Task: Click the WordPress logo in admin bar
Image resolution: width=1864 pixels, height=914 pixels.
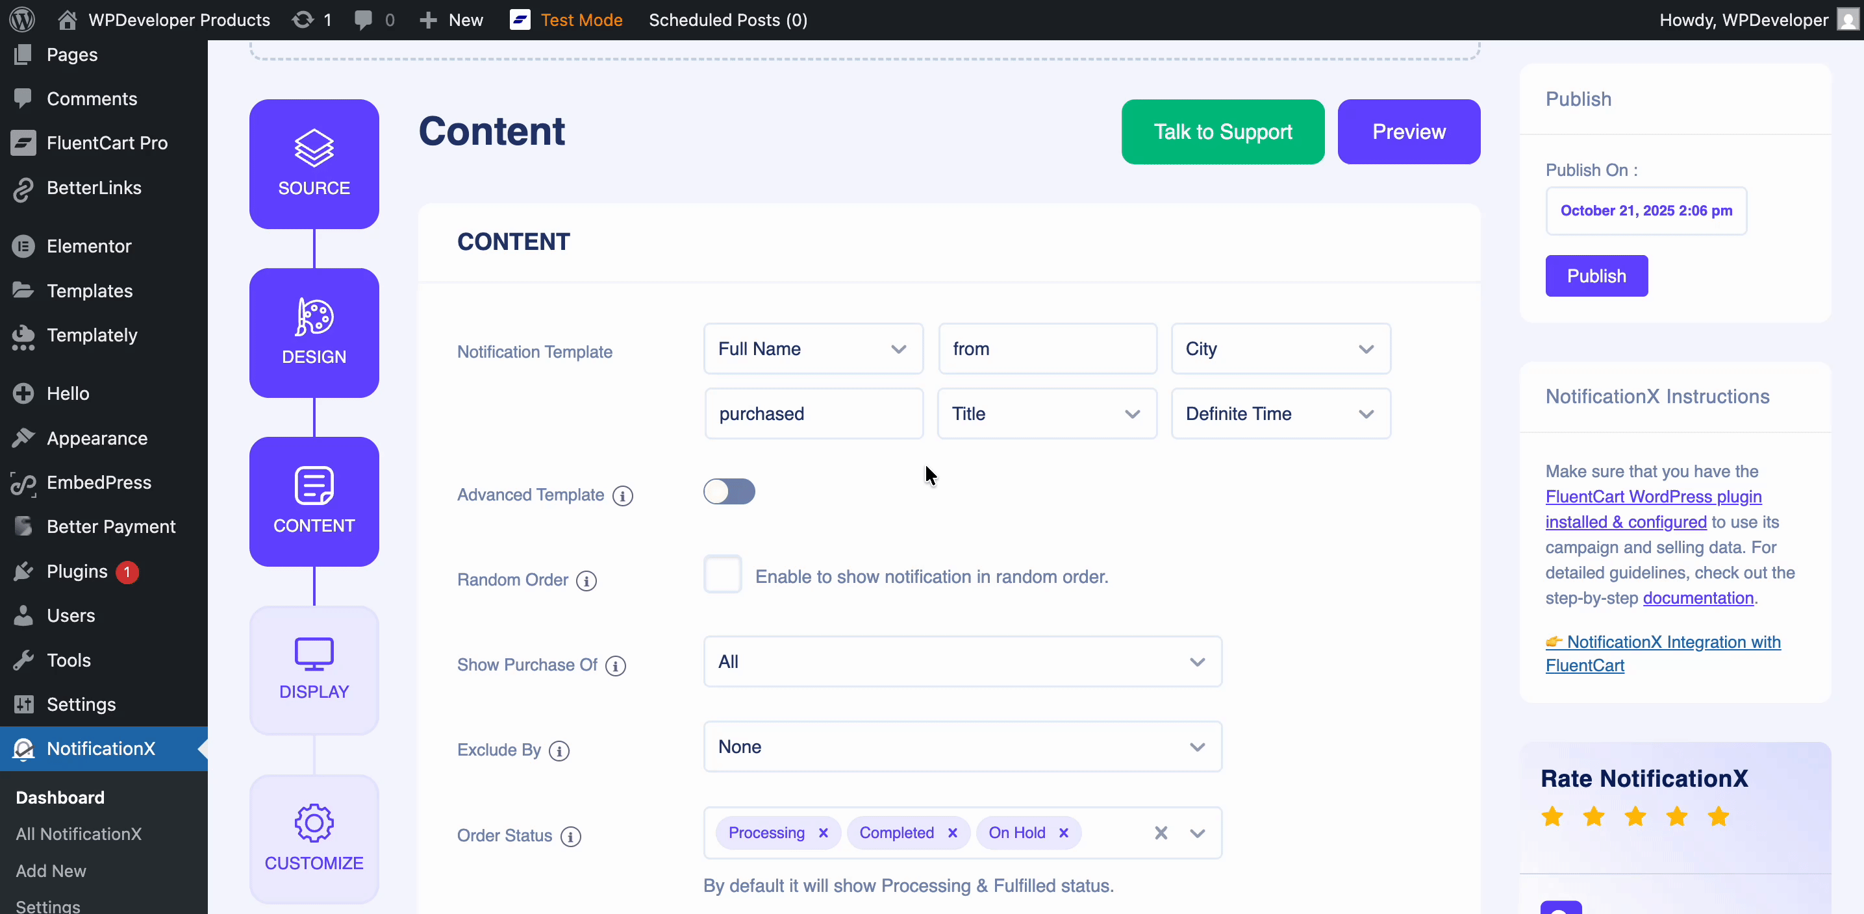Action: click(x=21, y=19)
